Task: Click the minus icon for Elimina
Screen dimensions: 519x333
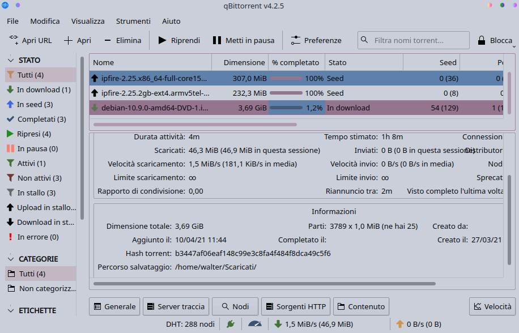Action: (x=107, y=40)
